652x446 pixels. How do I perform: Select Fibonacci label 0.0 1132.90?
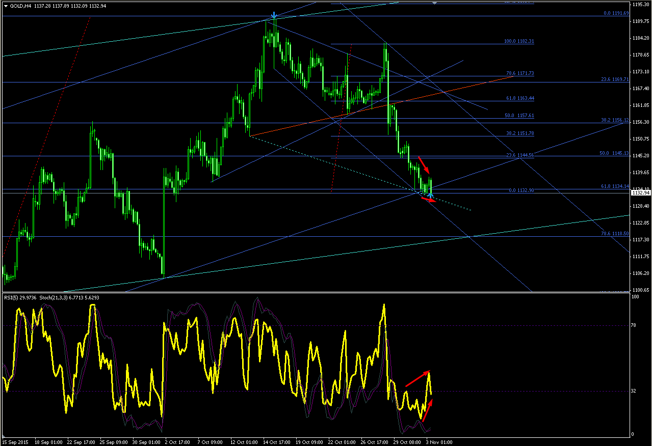click(521, 190)
